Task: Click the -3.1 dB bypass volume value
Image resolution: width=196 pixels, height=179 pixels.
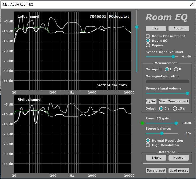Action: (186, 57)
